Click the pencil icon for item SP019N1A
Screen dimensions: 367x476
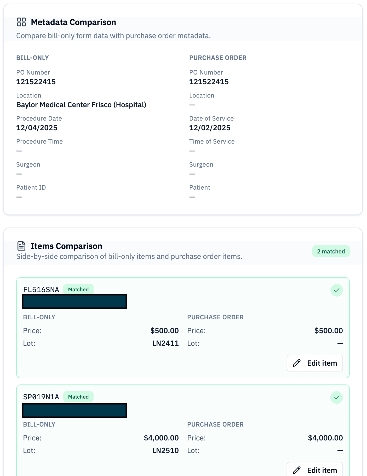point(297,470)
